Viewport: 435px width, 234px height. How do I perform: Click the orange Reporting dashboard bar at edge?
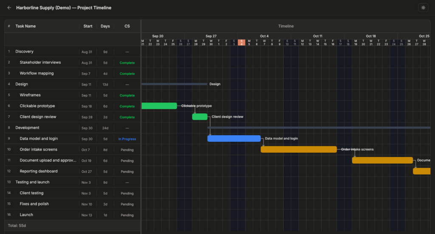(x=422, y=171)
